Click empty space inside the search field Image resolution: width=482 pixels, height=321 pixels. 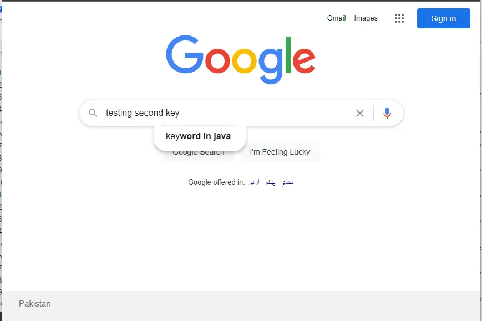click(265, 113)
